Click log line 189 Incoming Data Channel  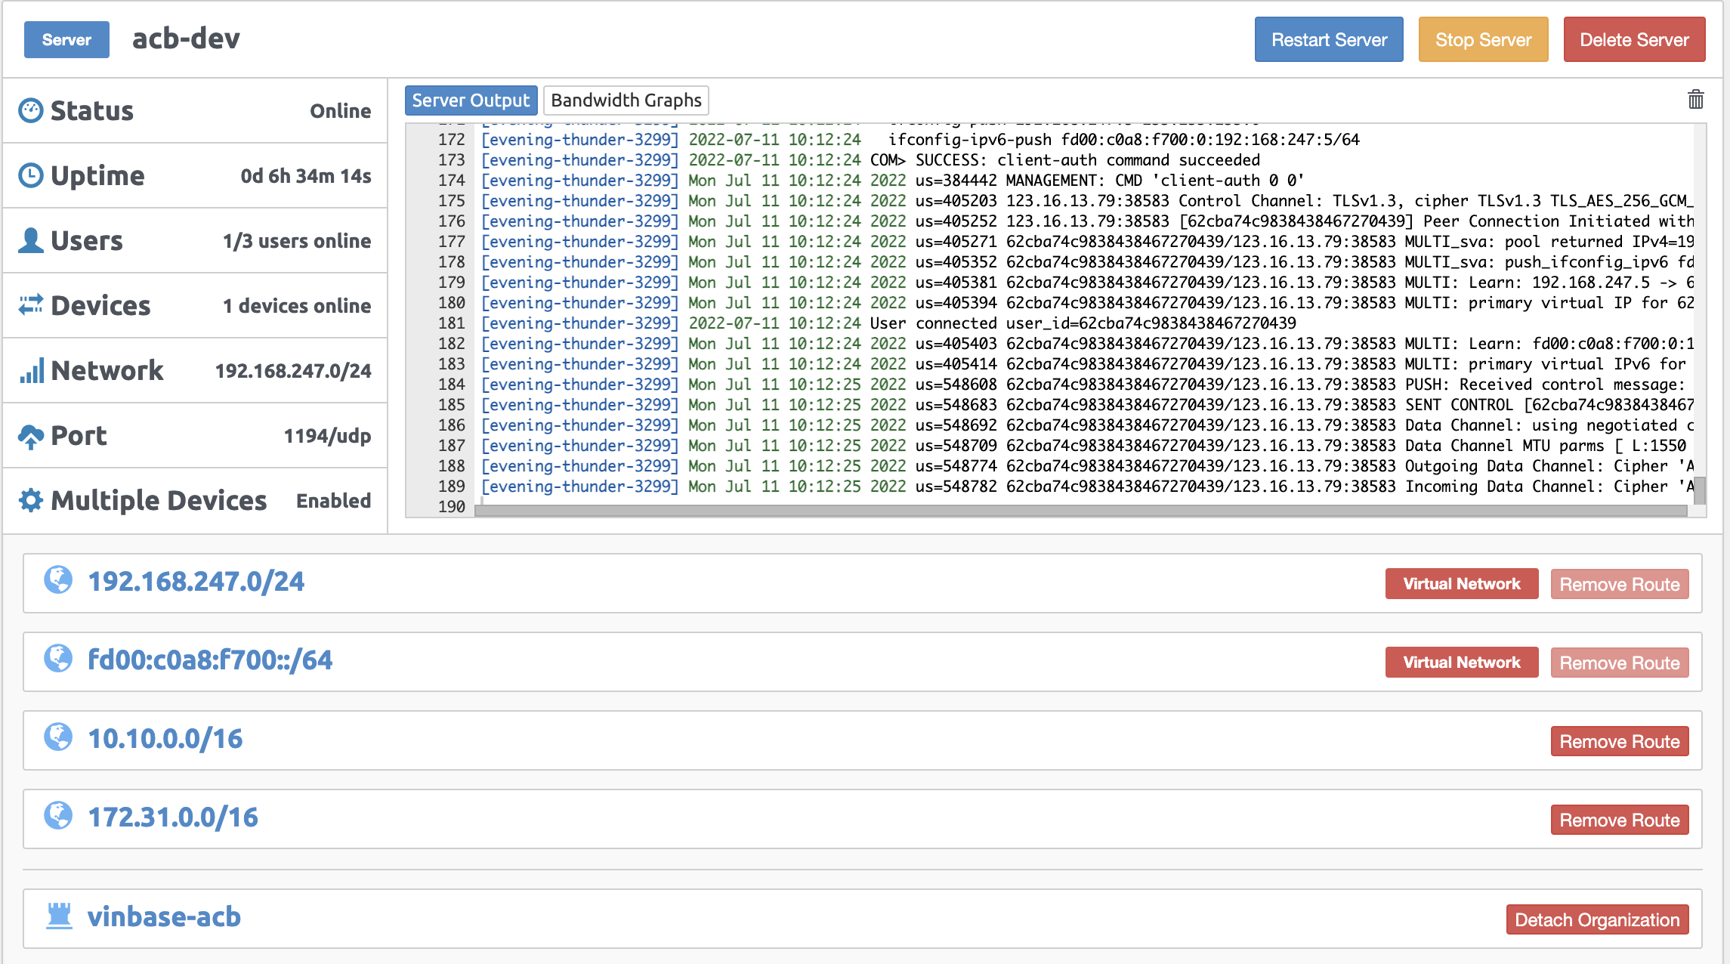click(1087, 487)
